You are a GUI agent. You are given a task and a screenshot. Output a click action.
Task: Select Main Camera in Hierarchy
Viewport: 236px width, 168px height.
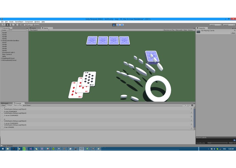click(x=7, y=54)
